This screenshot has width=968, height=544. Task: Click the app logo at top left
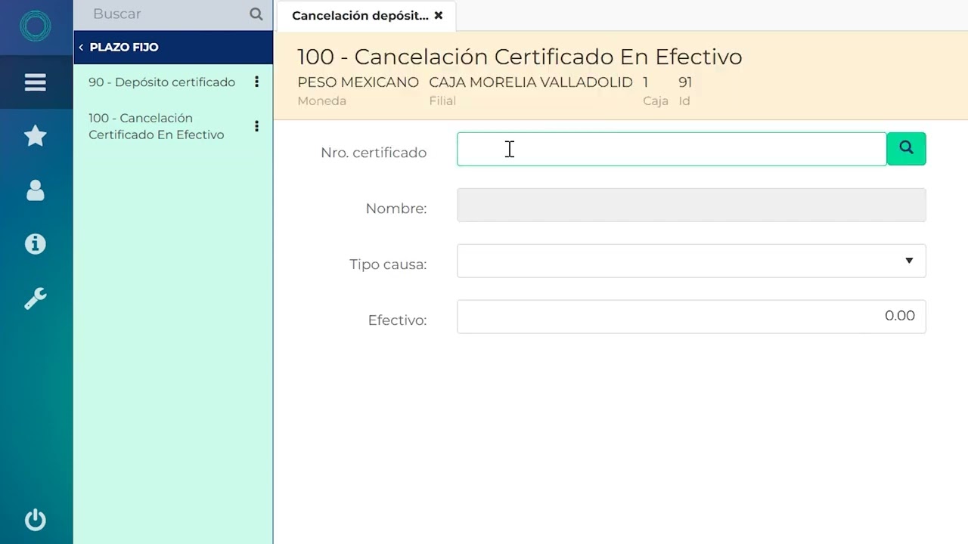pyautogui.click(x=36, y=26)
